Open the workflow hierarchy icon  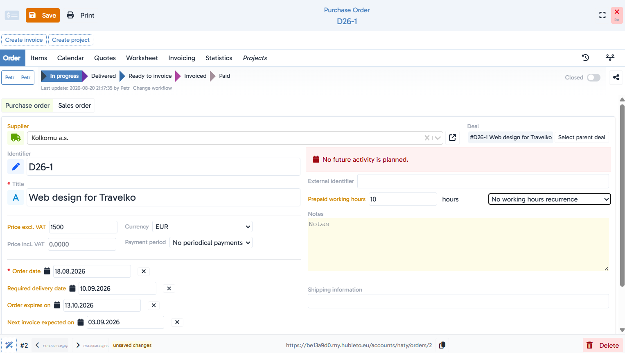click(610, 58)
